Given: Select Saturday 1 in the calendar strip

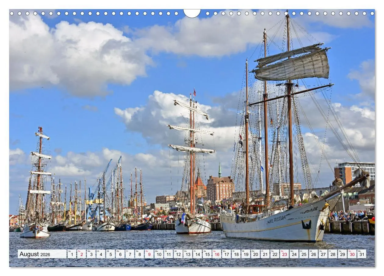Looking at the screenshot, I should [x=72, y=254].
